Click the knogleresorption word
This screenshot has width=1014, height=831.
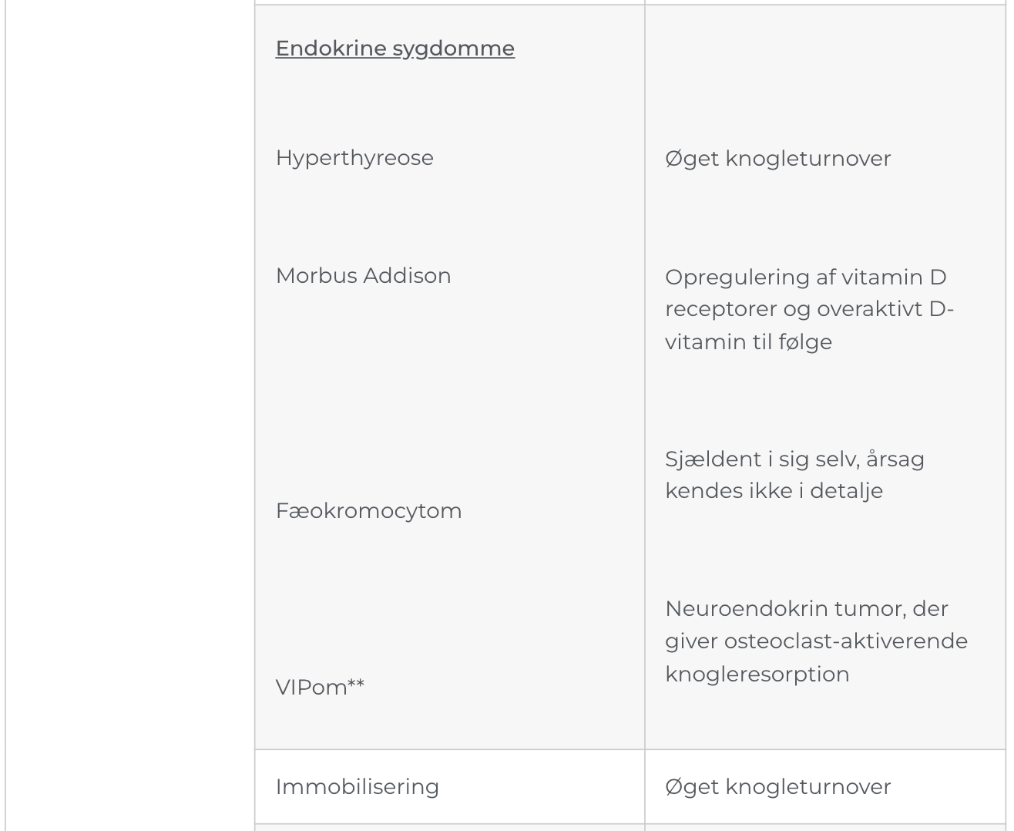tap(757, 675)
